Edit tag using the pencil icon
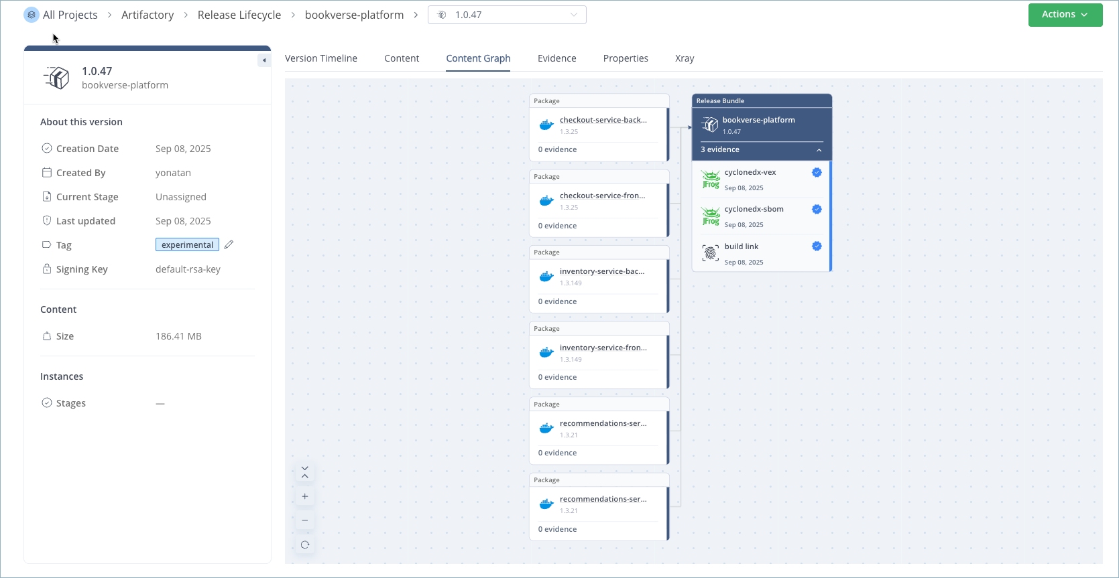1119x578 pixels. tap(229, 244)
